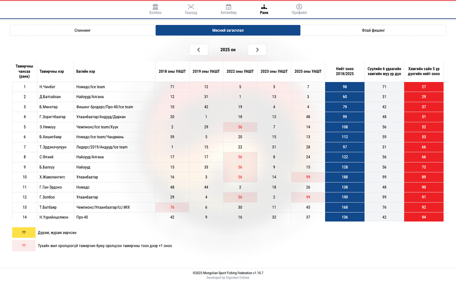Image resolution: width=456 pixels, height=282 pixels.
Task: Click the Нийт оноо 2018/2025 column header
Action: click(345, 72)
